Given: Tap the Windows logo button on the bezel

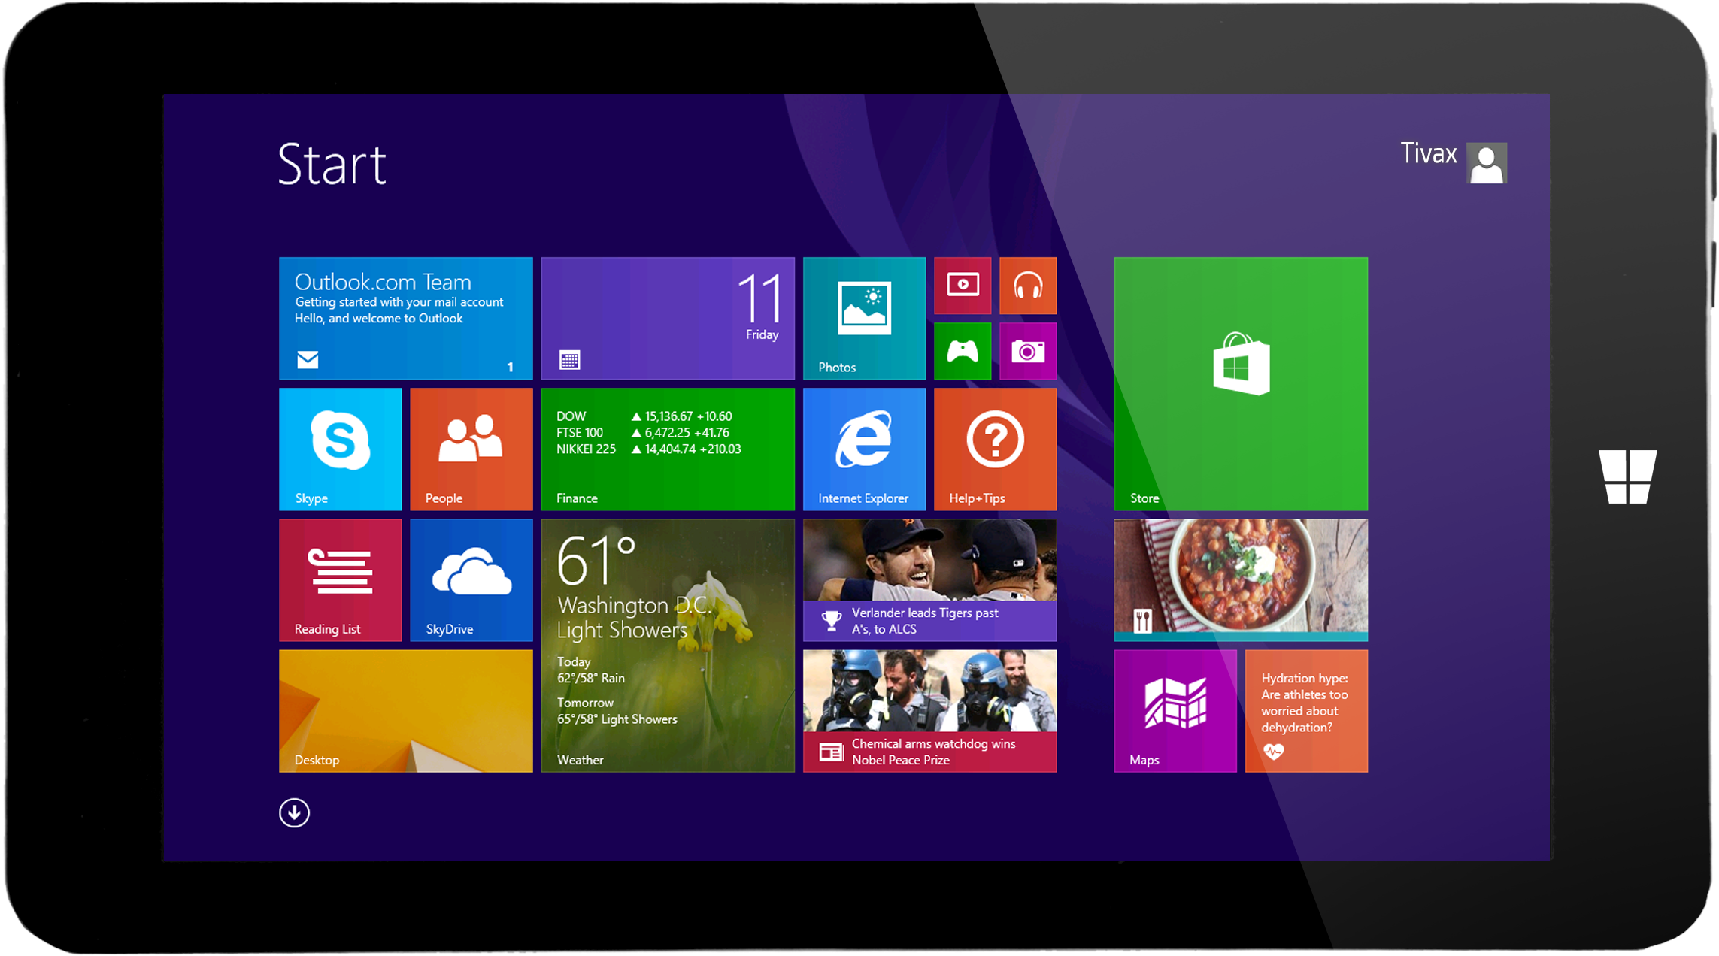Looking at the screenshot, I should pos(1628,476).
